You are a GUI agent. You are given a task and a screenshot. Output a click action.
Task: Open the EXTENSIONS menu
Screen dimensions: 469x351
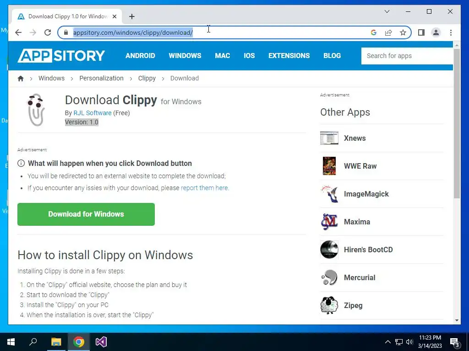click(289, 56)
